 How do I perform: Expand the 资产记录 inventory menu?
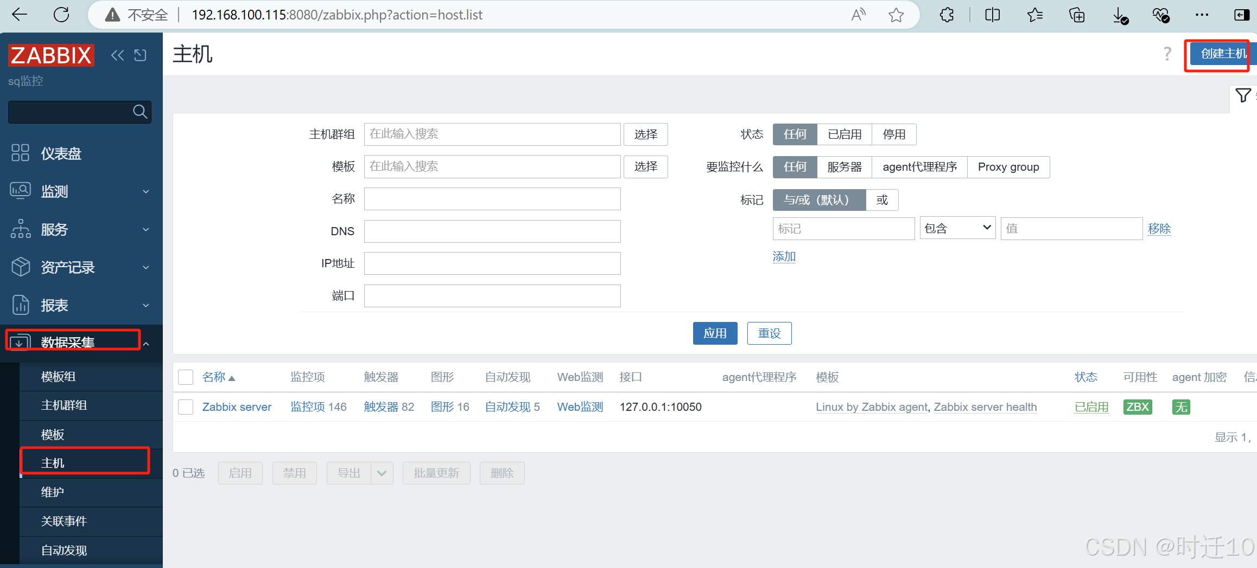[x=81, y=267]
